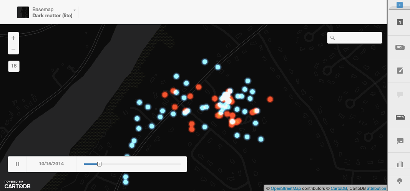Zoom out on the map

click(13, 49)
